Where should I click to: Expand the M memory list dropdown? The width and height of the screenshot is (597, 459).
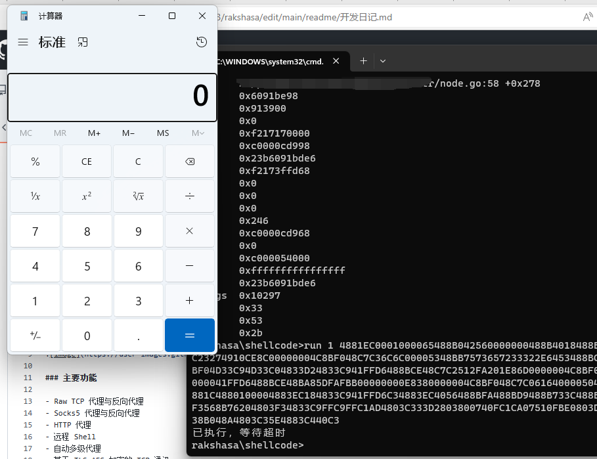198,133
